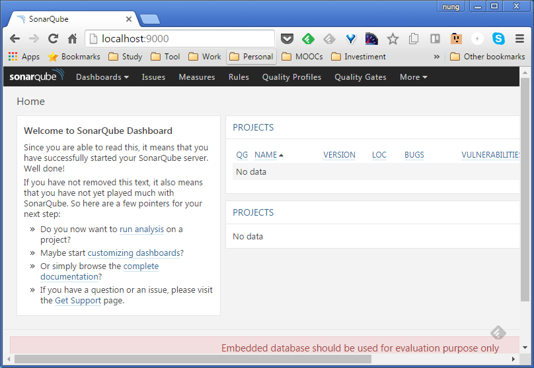Click the orange face extension icon

tap(456, 39)
